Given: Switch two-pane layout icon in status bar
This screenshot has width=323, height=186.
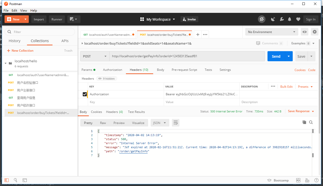Looking at the screenshot, I should 298,180.
